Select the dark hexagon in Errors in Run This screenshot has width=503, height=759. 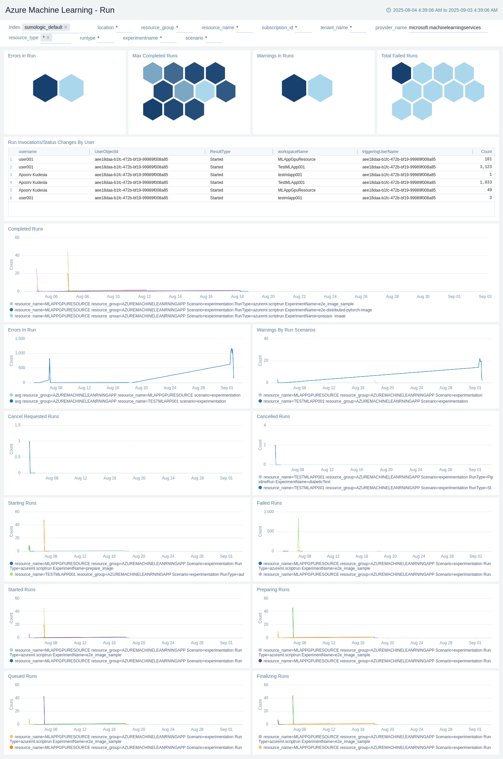pos(45,88)
